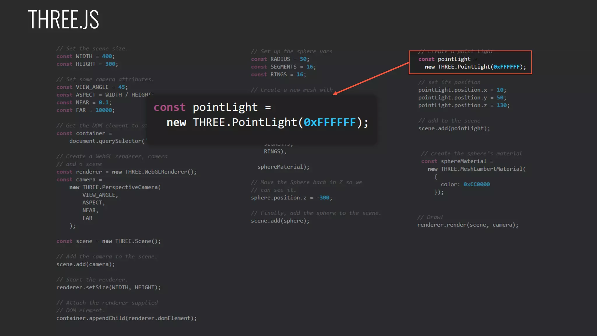Click the container.appendChild line

pyautogui.click(x=127, y=318)
